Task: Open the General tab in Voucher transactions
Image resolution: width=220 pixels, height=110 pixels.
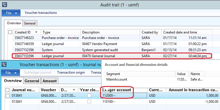Action: (x=32, y=81)
